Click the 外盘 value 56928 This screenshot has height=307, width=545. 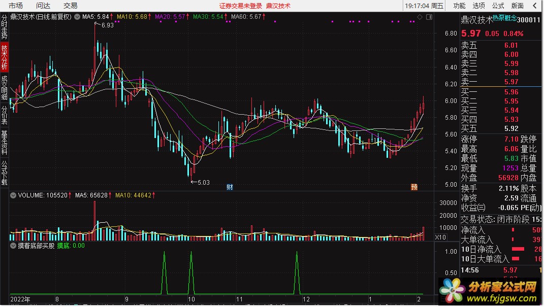coord(508,178)
